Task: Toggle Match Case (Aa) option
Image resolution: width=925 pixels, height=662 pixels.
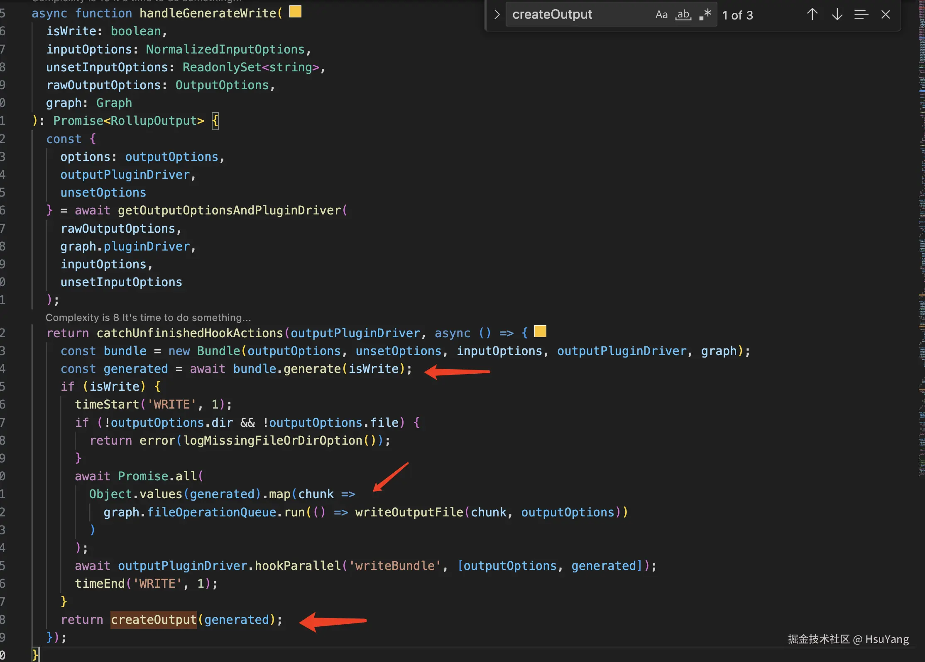Action: [x=661, y=15]
